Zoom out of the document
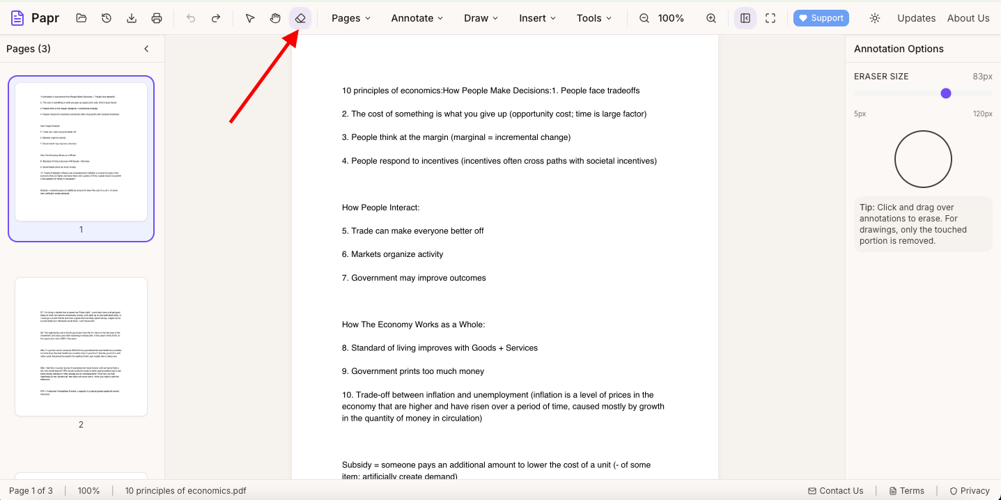Image resolution: width=1001 pixels, height=500 pixels. pyautogui.click(x=644, y=18)
